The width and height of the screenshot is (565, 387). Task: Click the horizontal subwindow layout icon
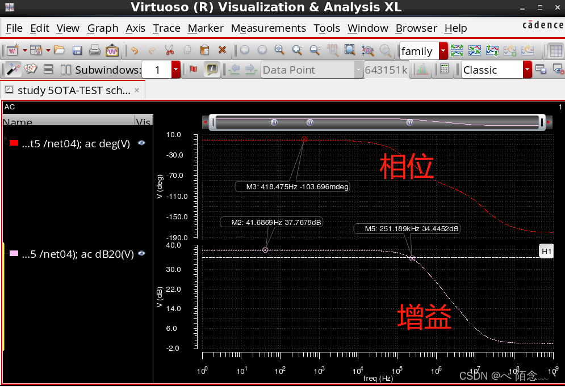[65, 69]
